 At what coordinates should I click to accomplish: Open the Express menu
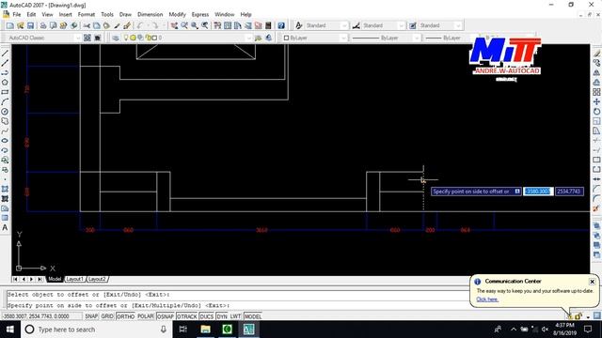click(200, 14)
